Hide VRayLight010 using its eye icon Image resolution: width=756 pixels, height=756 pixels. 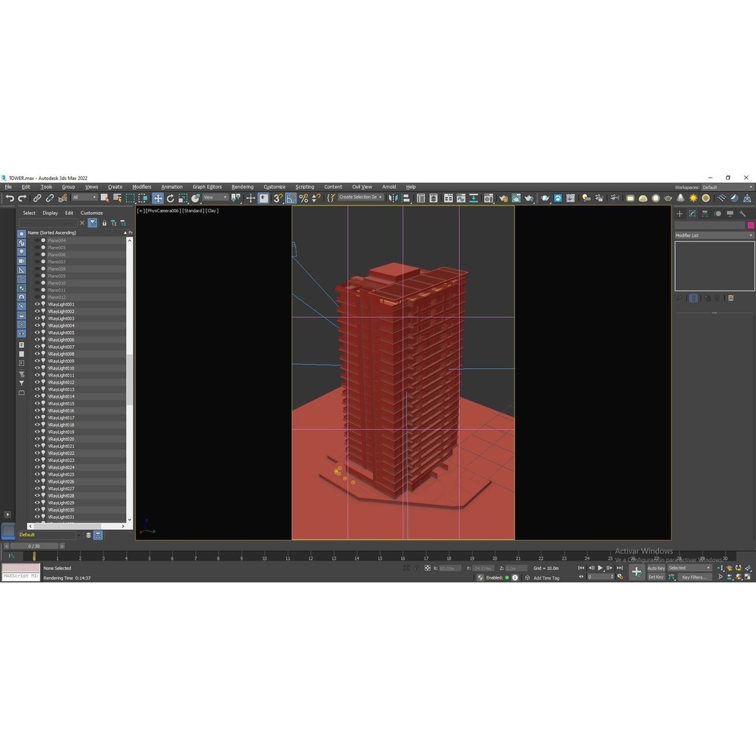37,368
